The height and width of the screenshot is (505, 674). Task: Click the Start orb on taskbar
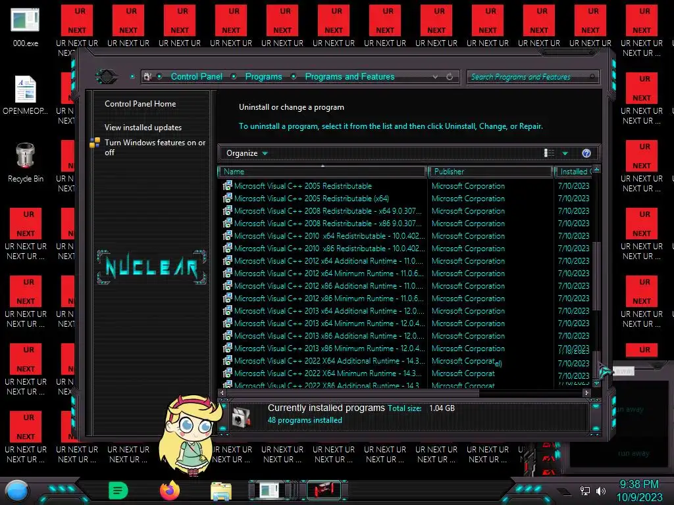point(16,491)
